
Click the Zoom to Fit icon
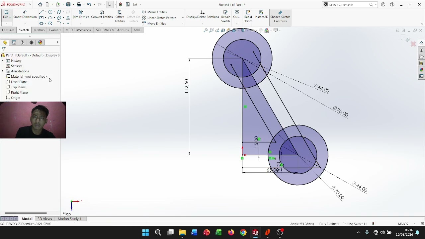coord(206,30)
